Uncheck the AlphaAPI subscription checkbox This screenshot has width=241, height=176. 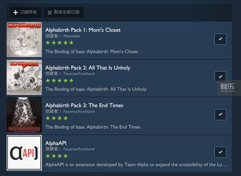pyautogui.click(x=220, y=152)
